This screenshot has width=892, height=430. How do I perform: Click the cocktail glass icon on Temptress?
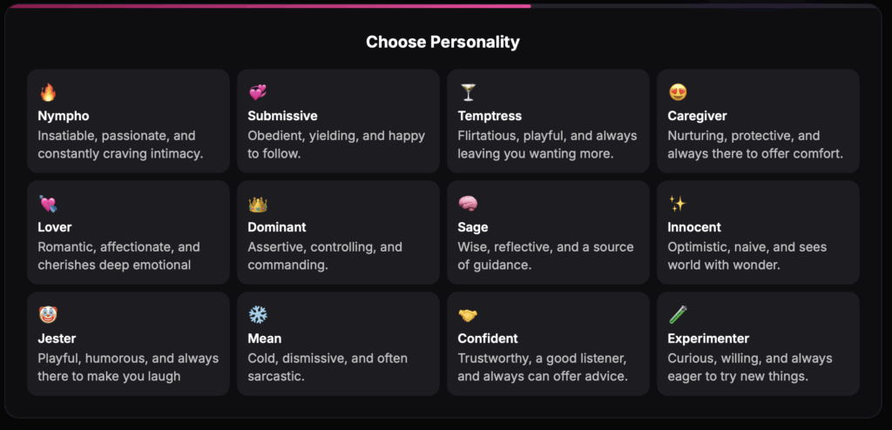(468, 92)
